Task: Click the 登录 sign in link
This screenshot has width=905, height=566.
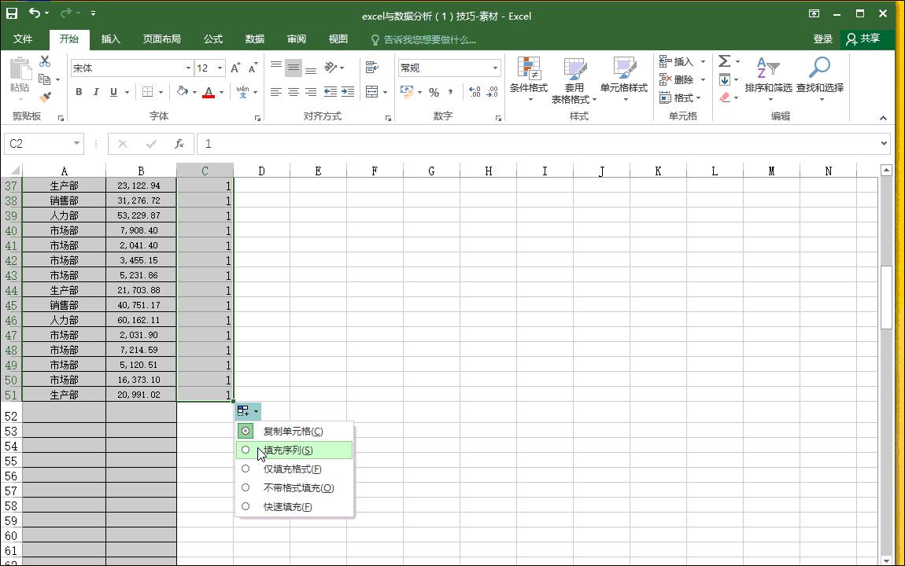Action: coord(822,39)
